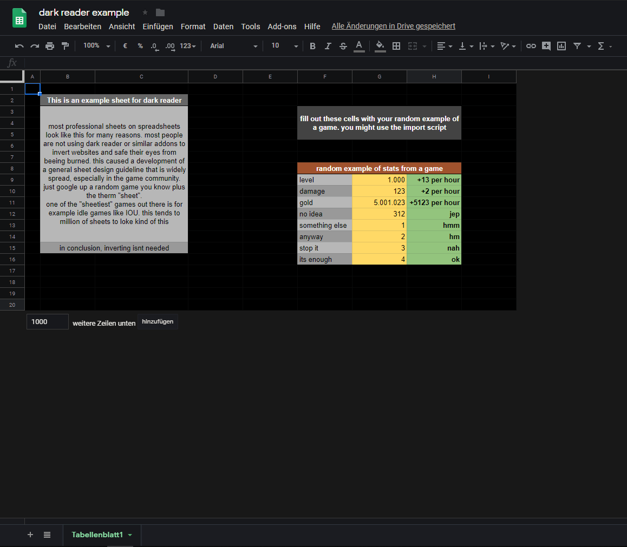Decrease decimal places on selected cells
Screen dimensions: 627x547
154,47
